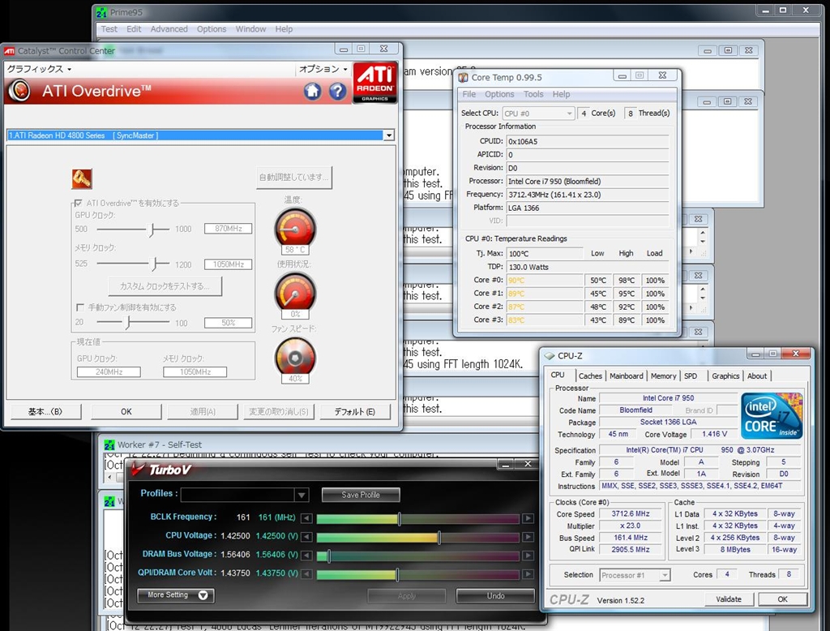This screenshot has height=631, width=830.
Task: Click the Catalyst home icon
Action: [312, 91]
